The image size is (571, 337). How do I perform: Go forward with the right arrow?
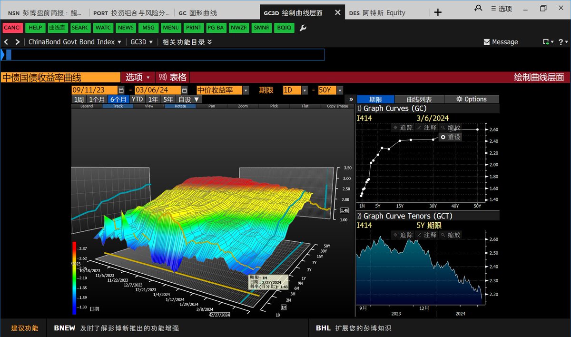click(18, 42)
